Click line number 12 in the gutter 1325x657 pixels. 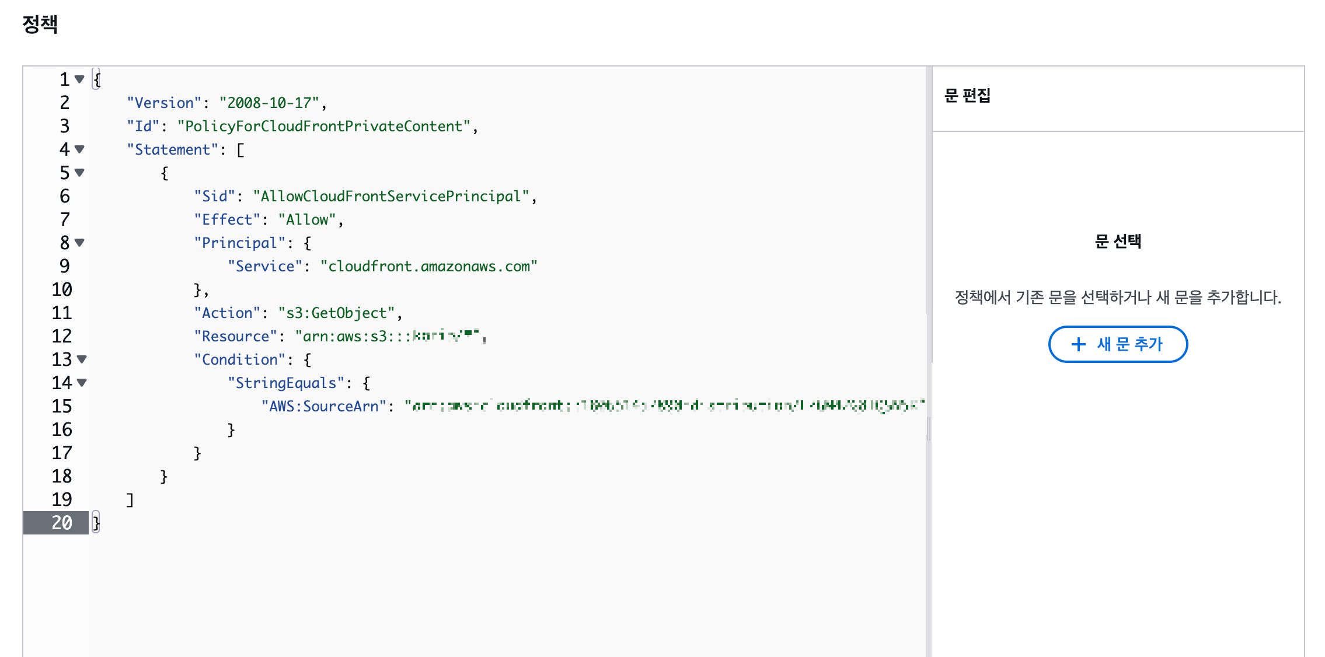click(61, 336)
